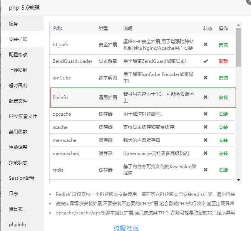Click the opcache X status icon
The width and height of the screenshot is (251, 231).
(x=206, y=114)
